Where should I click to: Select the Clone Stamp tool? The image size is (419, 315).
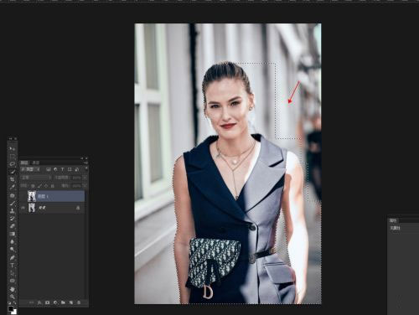click(x=13, y=211)
